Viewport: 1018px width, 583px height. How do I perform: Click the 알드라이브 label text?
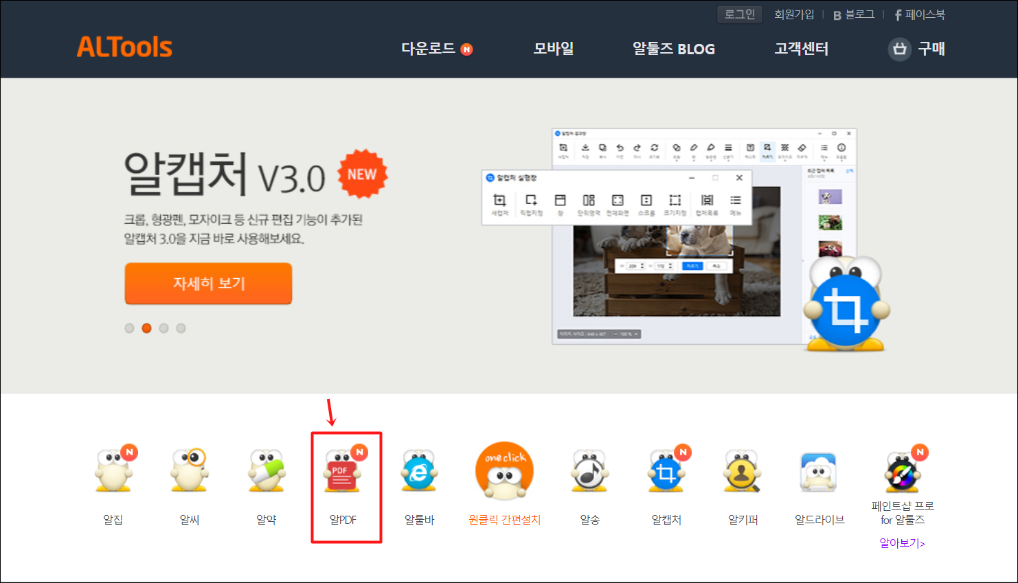click(819, 520)
